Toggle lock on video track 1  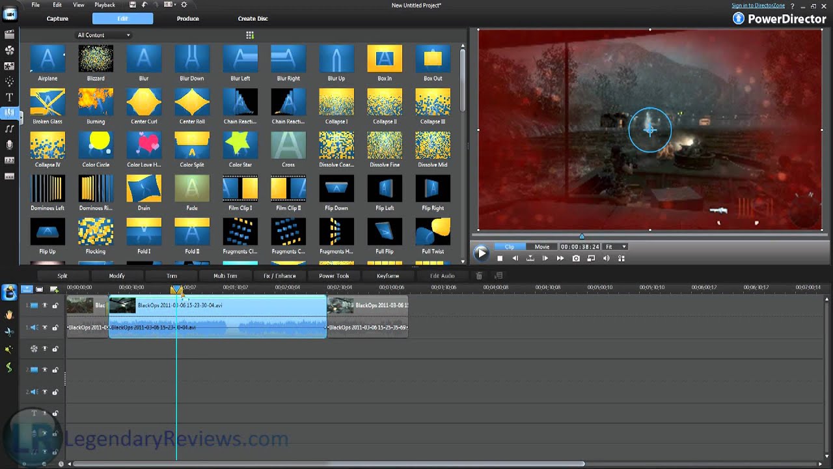(x=55, y=306)
